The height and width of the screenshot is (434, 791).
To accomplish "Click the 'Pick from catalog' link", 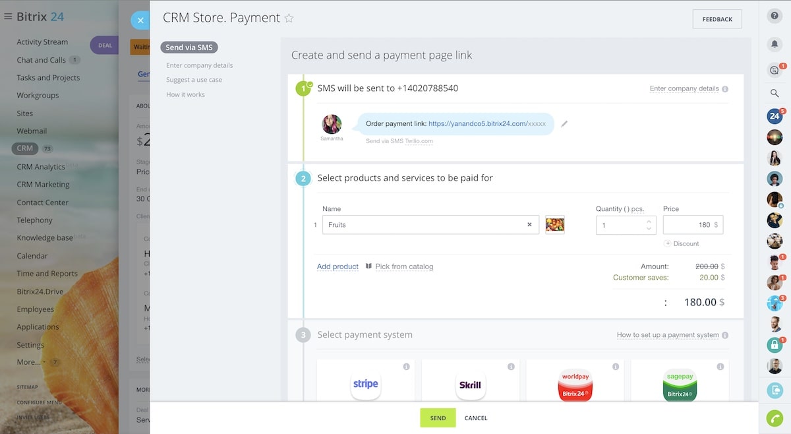I will click(404, 266).
